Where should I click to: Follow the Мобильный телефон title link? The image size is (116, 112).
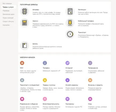(86, 21)
